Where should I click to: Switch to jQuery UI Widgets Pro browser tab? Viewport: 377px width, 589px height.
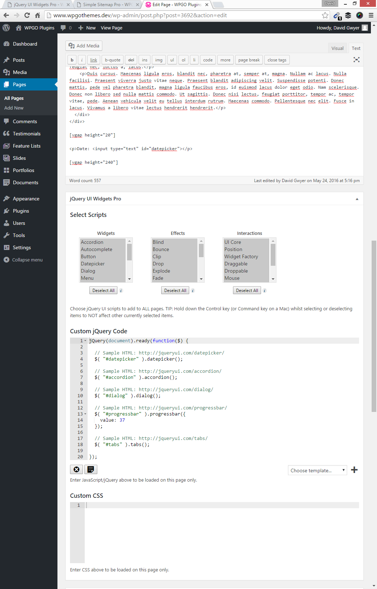pos(37,4)
